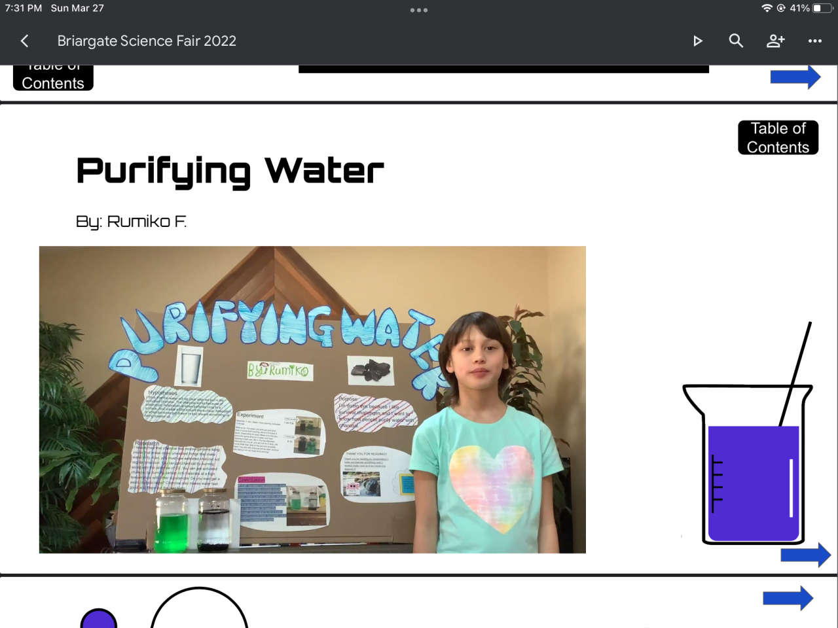Tap the blue arrow beside the beaker's base

pos(806,555)
